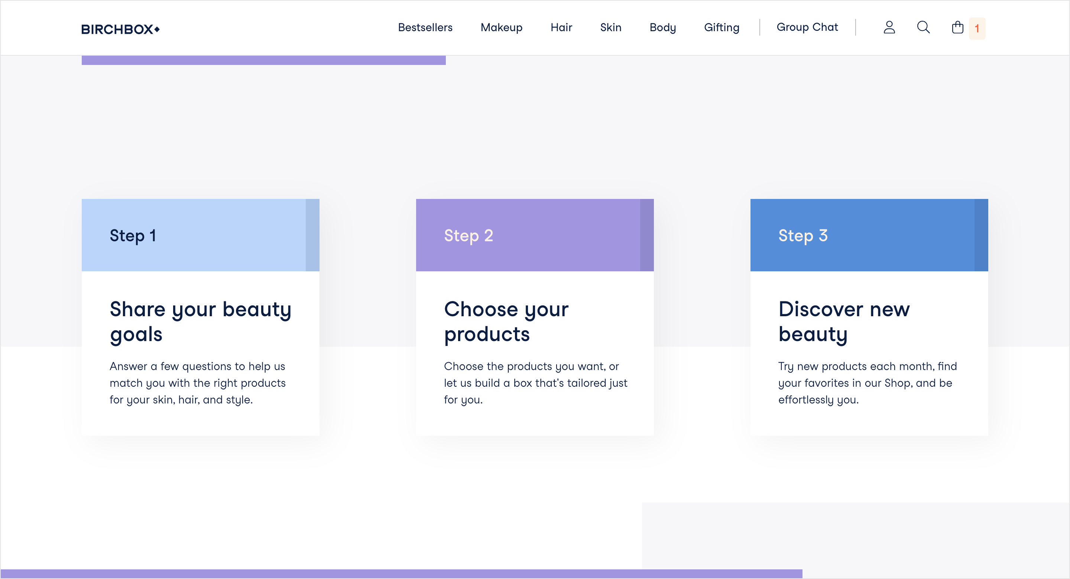Click the Birchbox logo

click(x=120, y=29)
